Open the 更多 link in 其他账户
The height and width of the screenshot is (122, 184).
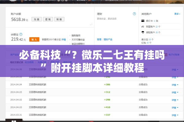177,14
